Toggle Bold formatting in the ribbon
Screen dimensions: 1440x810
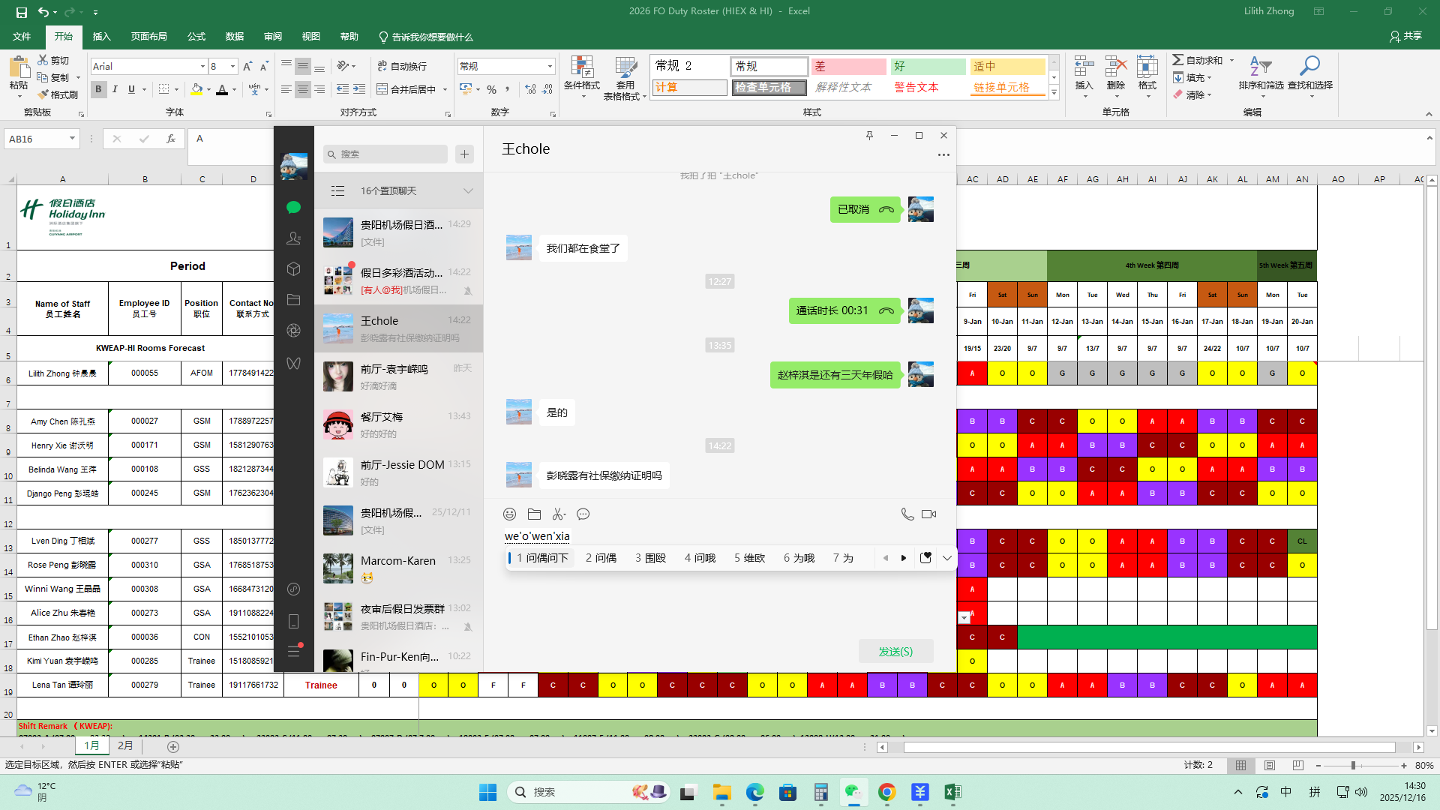(98, 89)
